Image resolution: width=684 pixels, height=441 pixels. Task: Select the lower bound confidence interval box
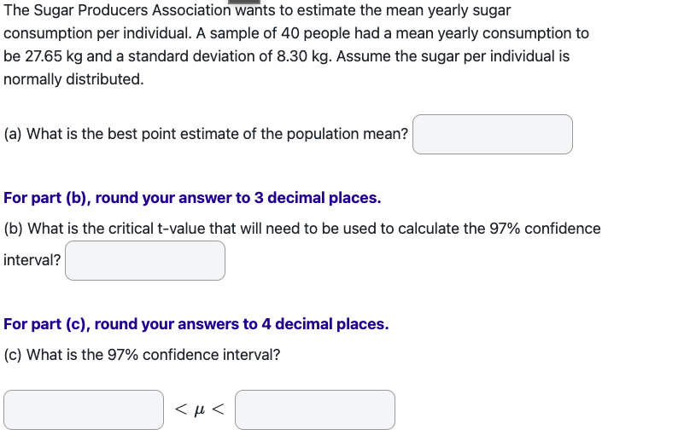coord(84,409)
